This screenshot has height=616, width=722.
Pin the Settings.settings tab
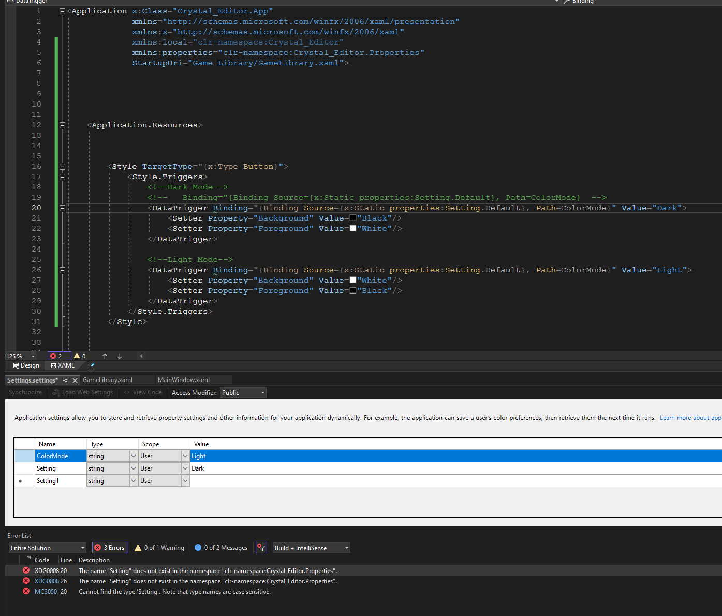[66, 380]
